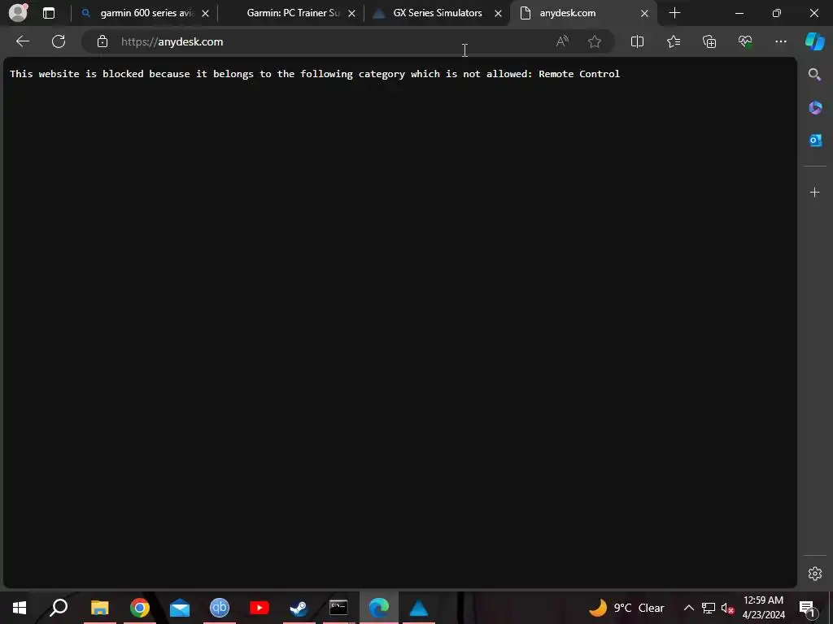Go back to previous page
This screenshot has width=833, height=624.
(x=22, y=41)
